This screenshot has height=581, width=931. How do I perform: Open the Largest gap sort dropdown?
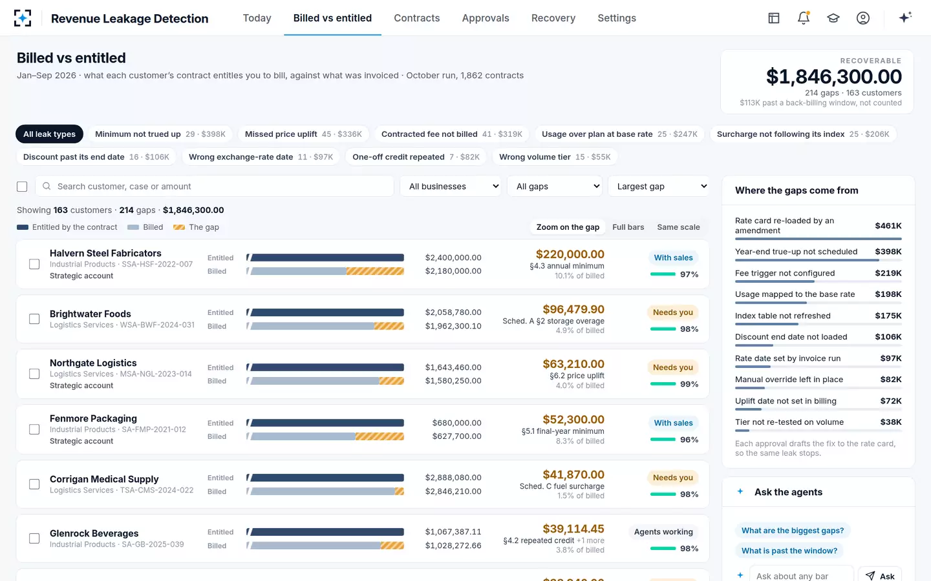[659, 186]
